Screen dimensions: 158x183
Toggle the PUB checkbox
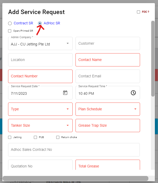click(x=35, y=137)
